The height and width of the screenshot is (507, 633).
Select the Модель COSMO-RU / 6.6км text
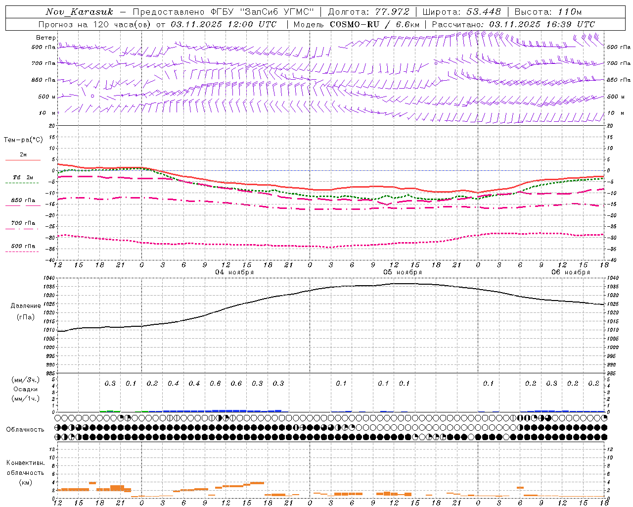357,24
